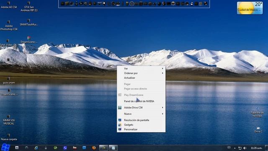Choose Gadgets in the context menu
This screenshot has height=151, width=268.
click(141, 125)
